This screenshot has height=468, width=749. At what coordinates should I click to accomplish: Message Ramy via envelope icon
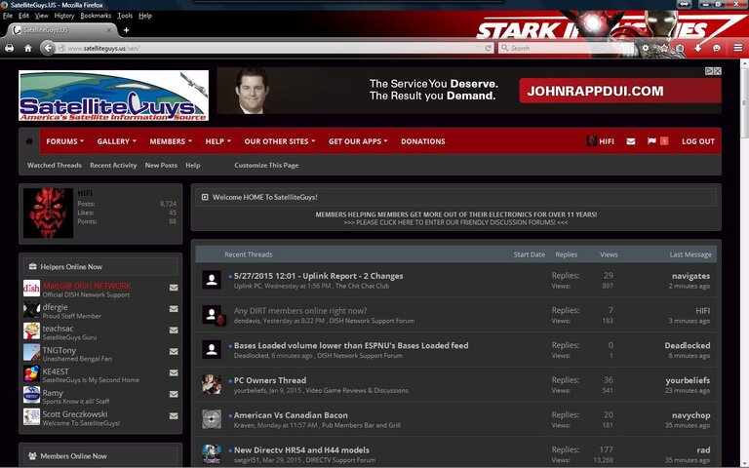(x=174, y=395)
